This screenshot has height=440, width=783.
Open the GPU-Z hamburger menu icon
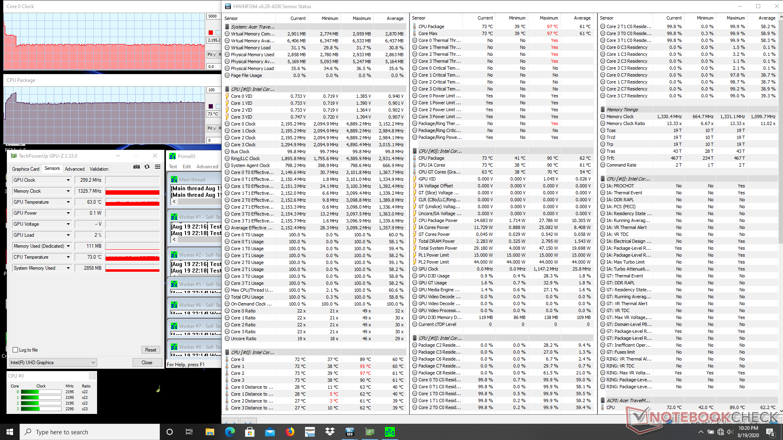(x=157, y=167)
